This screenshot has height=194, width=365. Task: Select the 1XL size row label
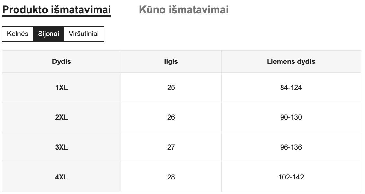coord(61,87)
